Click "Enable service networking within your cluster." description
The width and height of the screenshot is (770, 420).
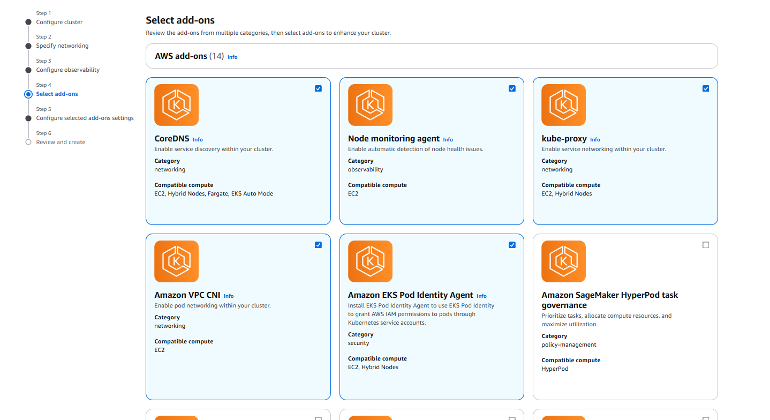(604, 149)
